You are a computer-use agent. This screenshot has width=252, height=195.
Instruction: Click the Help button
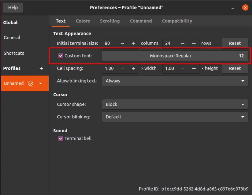[x=13, y=7]
